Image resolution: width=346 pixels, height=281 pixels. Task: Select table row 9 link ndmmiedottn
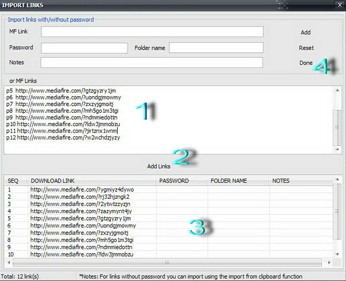tap(82, 247)
